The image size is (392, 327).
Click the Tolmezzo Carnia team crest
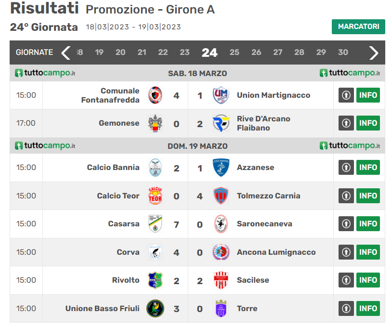[221, 196]
